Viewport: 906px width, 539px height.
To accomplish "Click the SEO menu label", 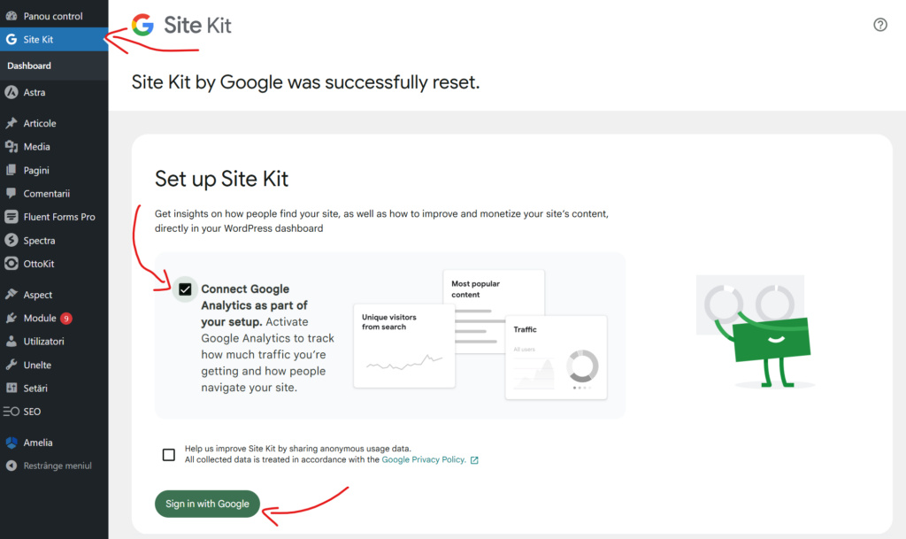I will point(32,412).
